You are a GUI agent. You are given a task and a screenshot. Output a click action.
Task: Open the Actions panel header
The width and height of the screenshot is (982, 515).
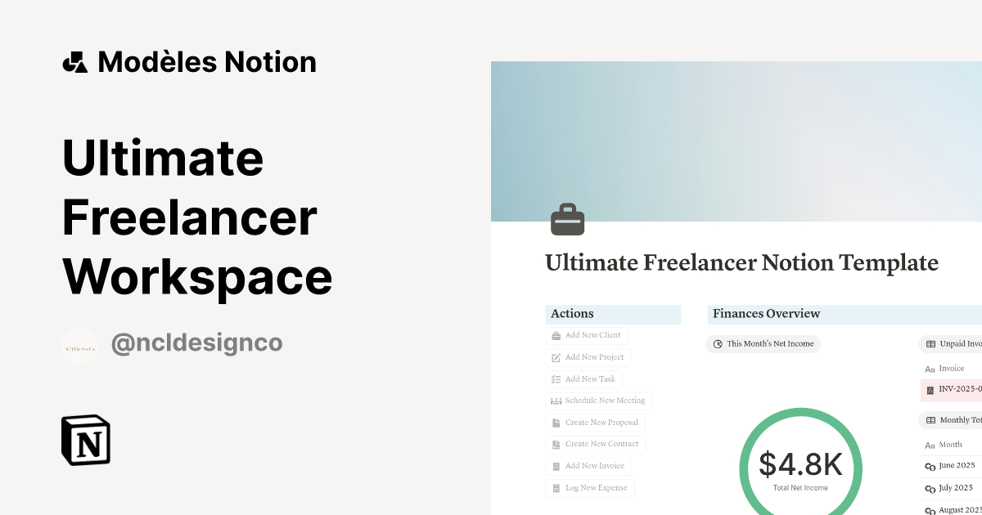(x=571, y=313)
